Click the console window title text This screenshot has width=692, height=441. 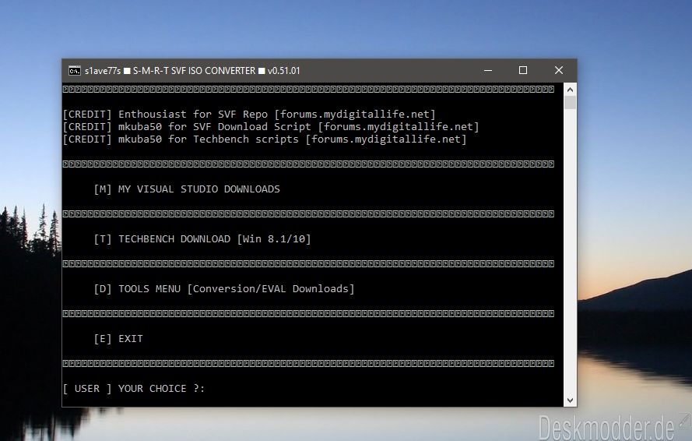click(x=192, y=71)
